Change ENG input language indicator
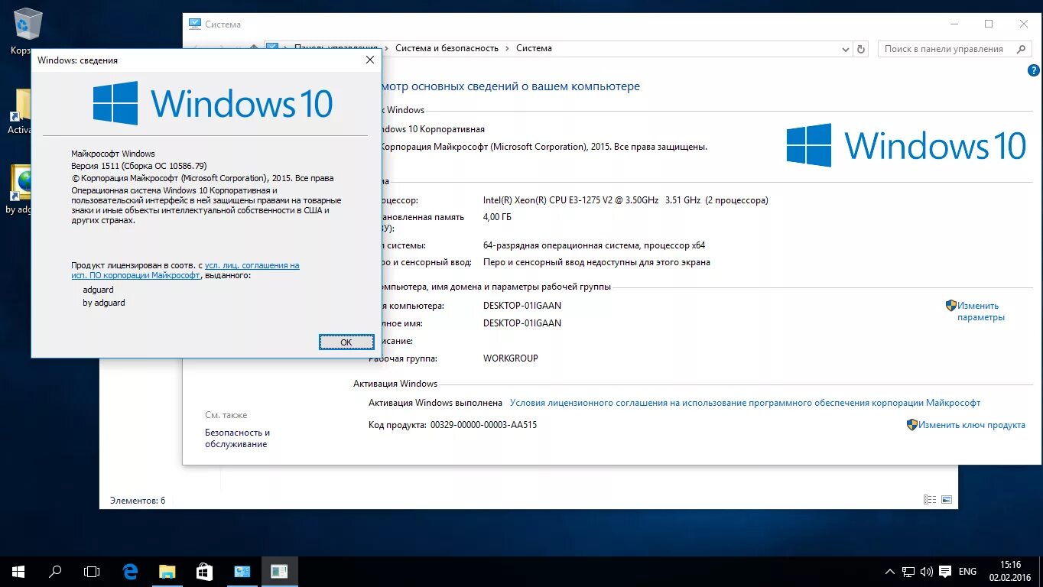 (x=967, y=572)
